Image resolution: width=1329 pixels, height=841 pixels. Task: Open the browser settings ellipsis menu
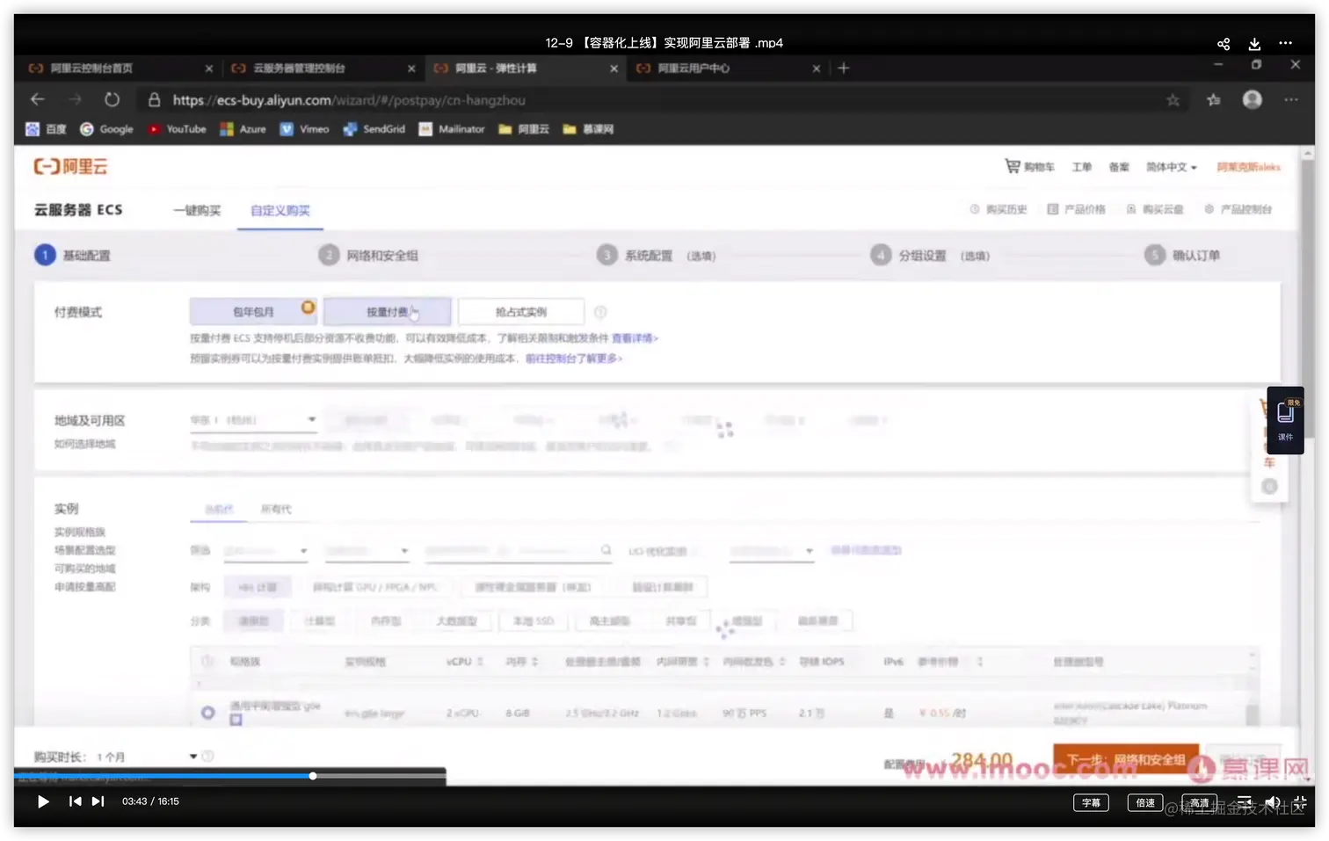(x=1290, y=99)
